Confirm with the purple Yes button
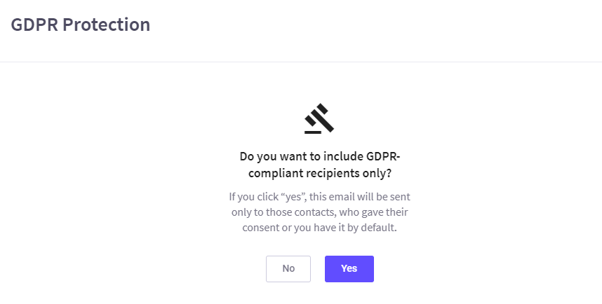The width and height of the screenshot is (602, 304). [349, 269]
